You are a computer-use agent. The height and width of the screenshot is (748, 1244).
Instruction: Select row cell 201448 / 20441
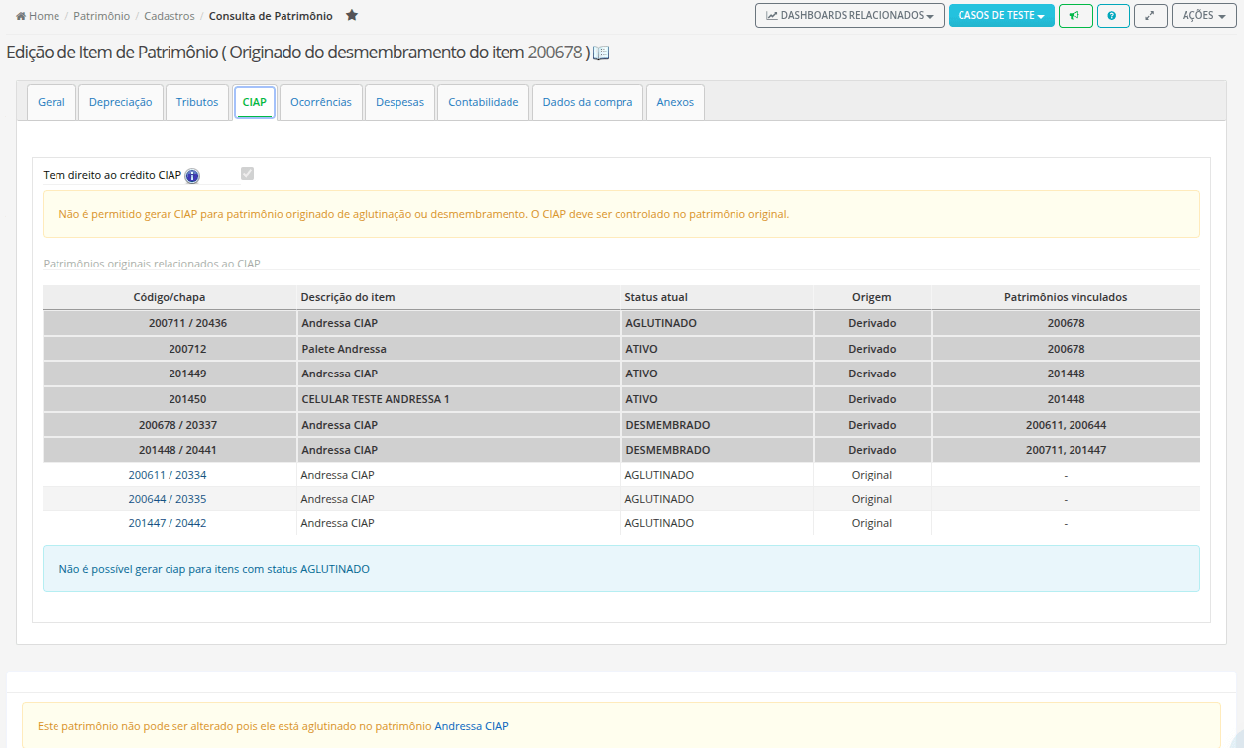pyautogui.click(x=170, y=450)
